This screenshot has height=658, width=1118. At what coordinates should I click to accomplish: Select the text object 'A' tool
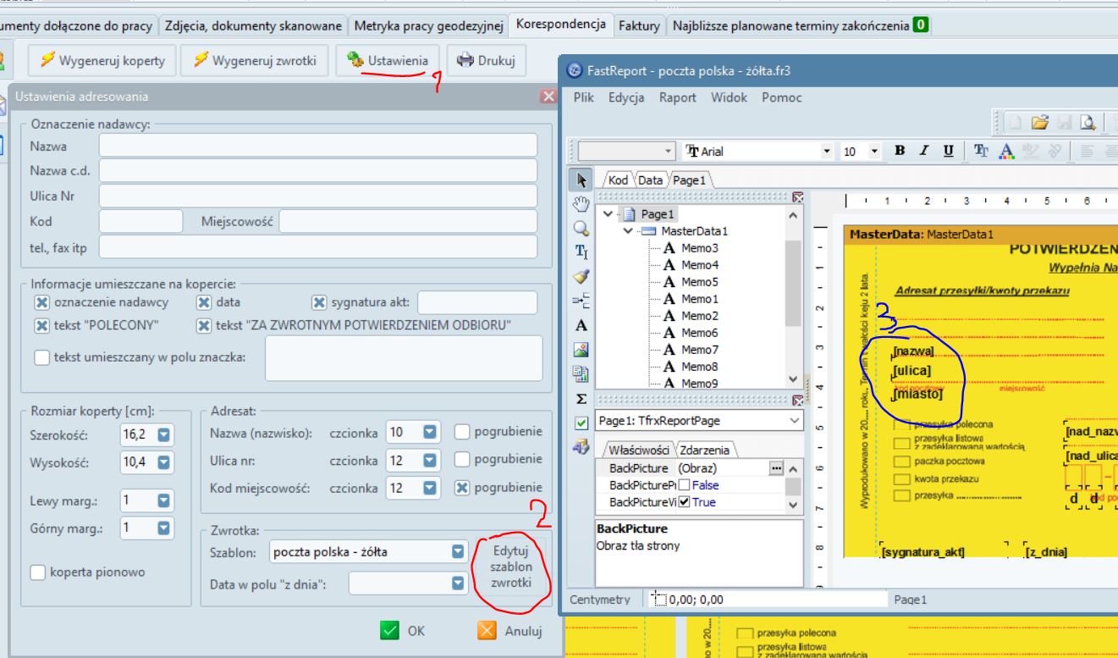582,325
